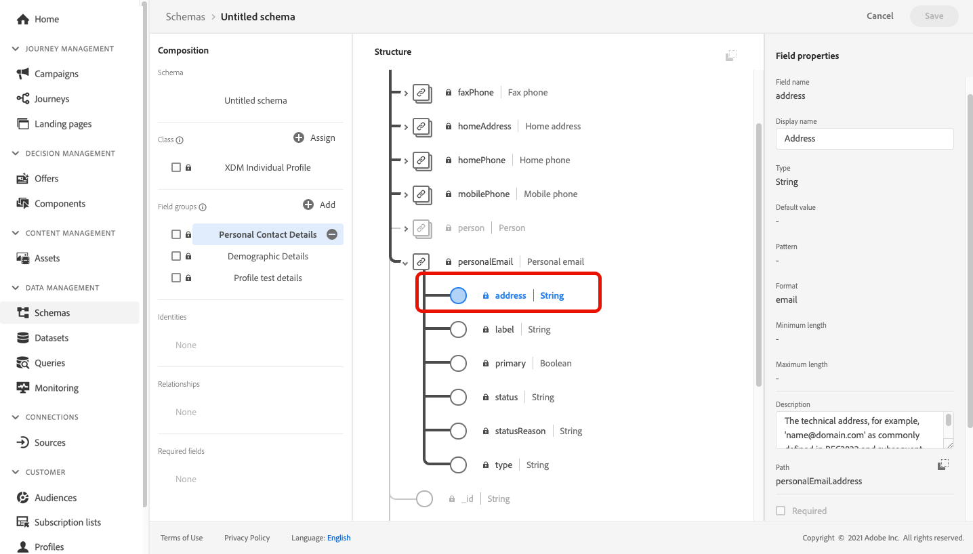Viewport: 973px width, 554px height.
Task: Click the plus icon to Add field group
Action: (308, 205)
